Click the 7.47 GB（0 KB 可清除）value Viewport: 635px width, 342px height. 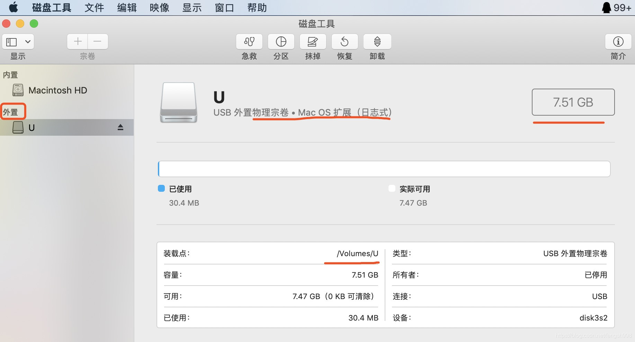coord(333,296)
